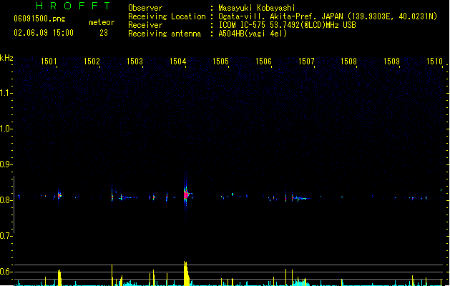Viewport: 450px width, 286px height.
Task: Click the Observer label
Action: tap(145, 8)
